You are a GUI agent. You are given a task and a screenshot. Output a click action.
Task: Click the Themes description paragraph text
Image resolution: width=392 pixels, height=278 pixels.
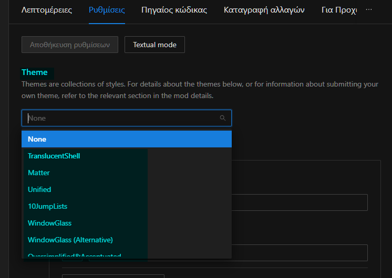tap(200, 90)
